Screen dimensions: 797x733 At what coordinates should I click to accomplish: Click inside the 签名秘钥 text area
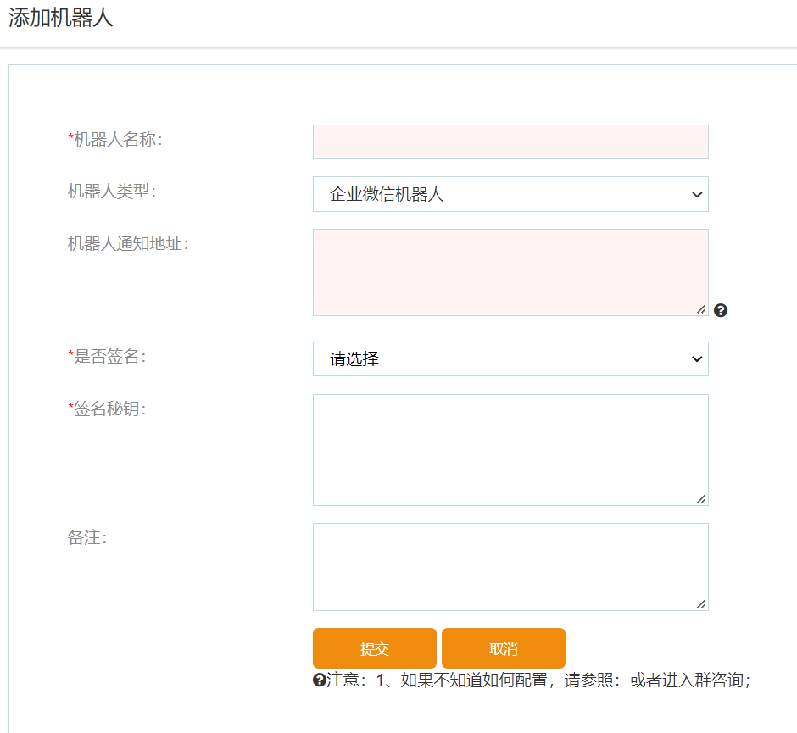click(509, 449)
